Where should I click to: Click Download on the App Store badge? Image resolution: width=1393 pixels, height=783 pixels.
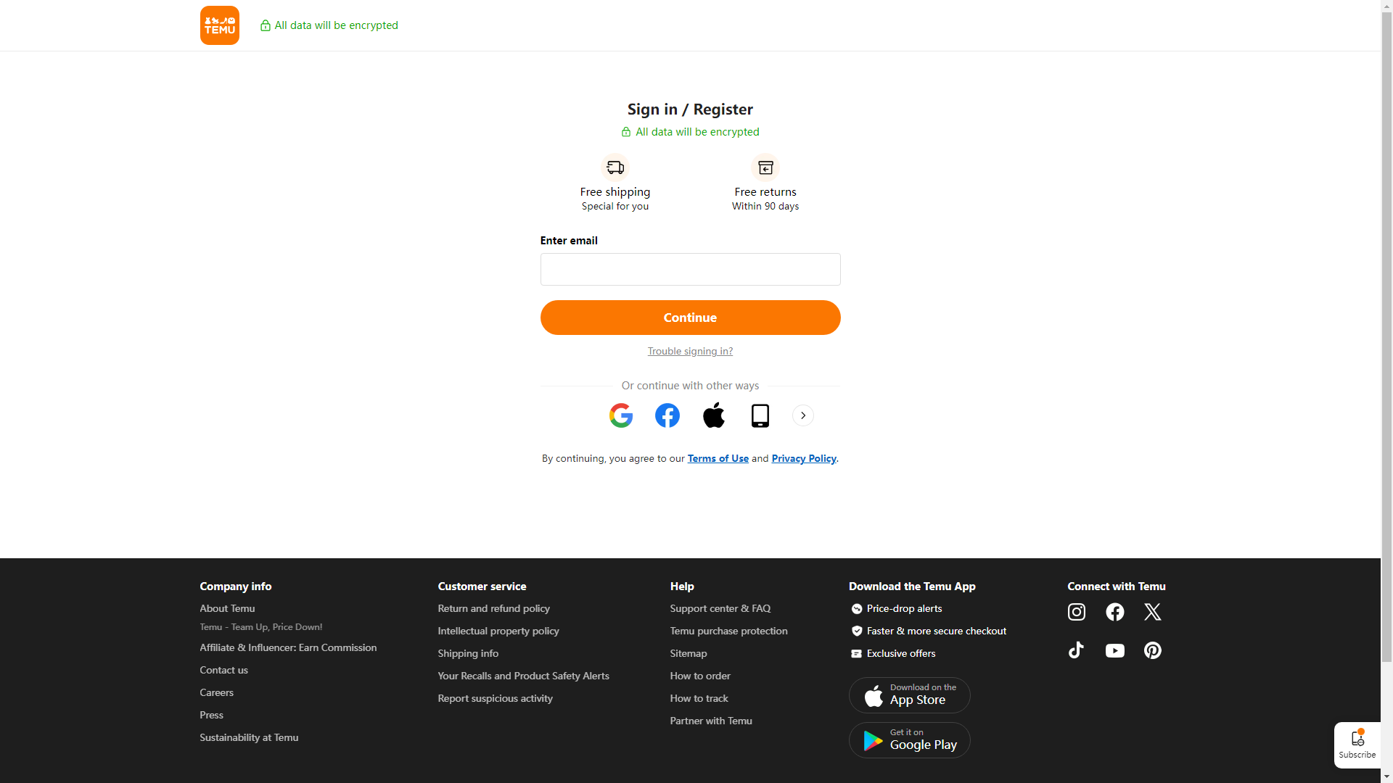909,695
